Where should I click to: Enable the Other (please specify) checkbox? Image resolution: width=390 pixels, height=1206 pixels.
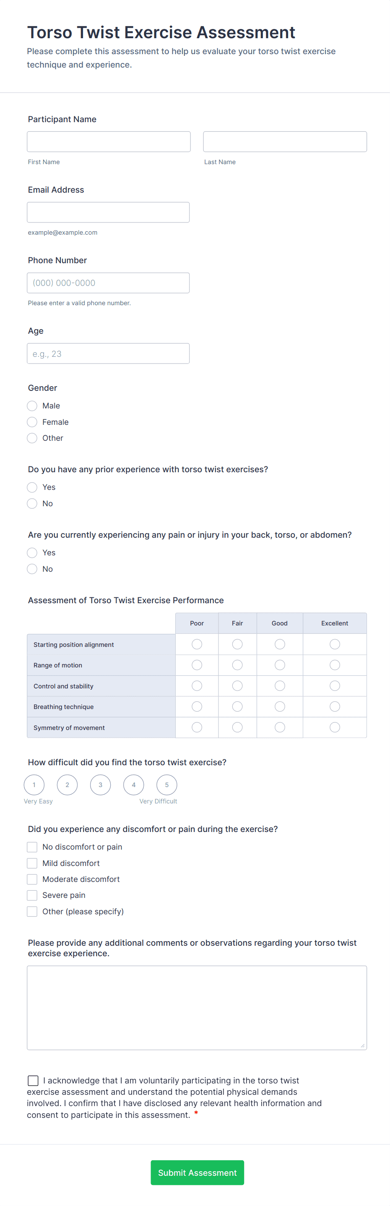32,911
